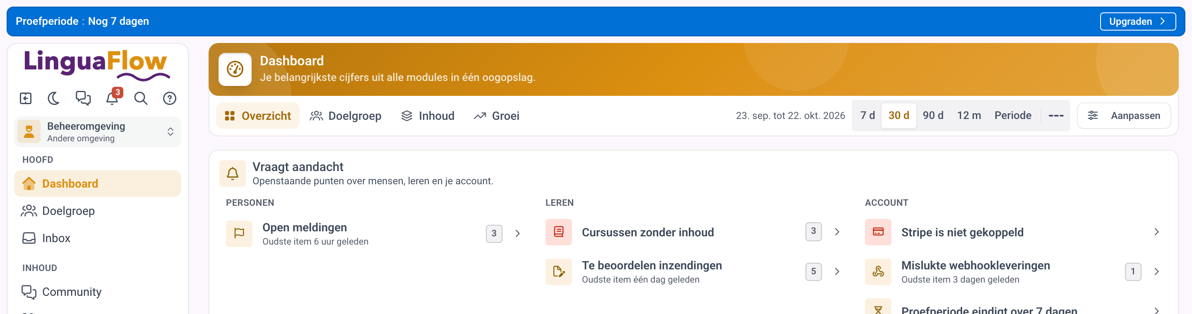Click Te beoordelen inzendingen file icon

558,271
